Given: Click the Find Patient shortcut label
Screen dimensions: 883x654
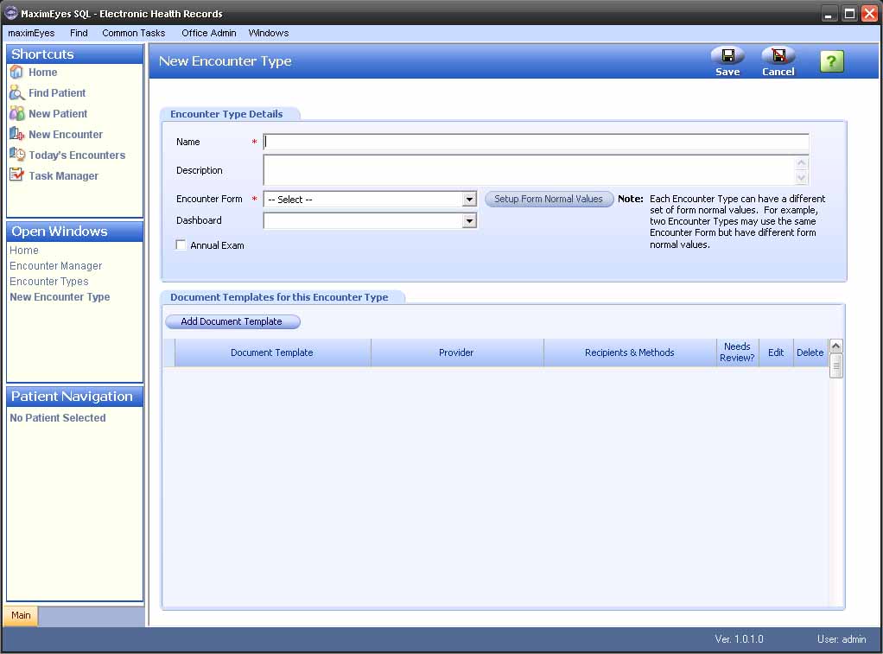Looking at the screenshot, I should click(57, 93).
